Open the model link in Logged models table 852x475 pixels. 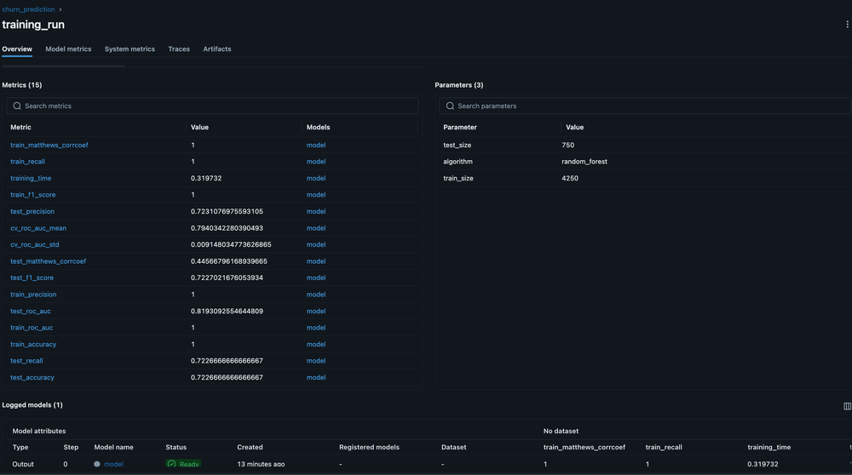pos(113,464)
